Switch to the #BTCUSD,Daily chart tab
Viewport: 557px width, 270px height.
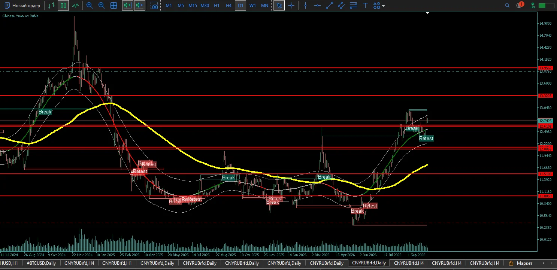click(41, 263)
